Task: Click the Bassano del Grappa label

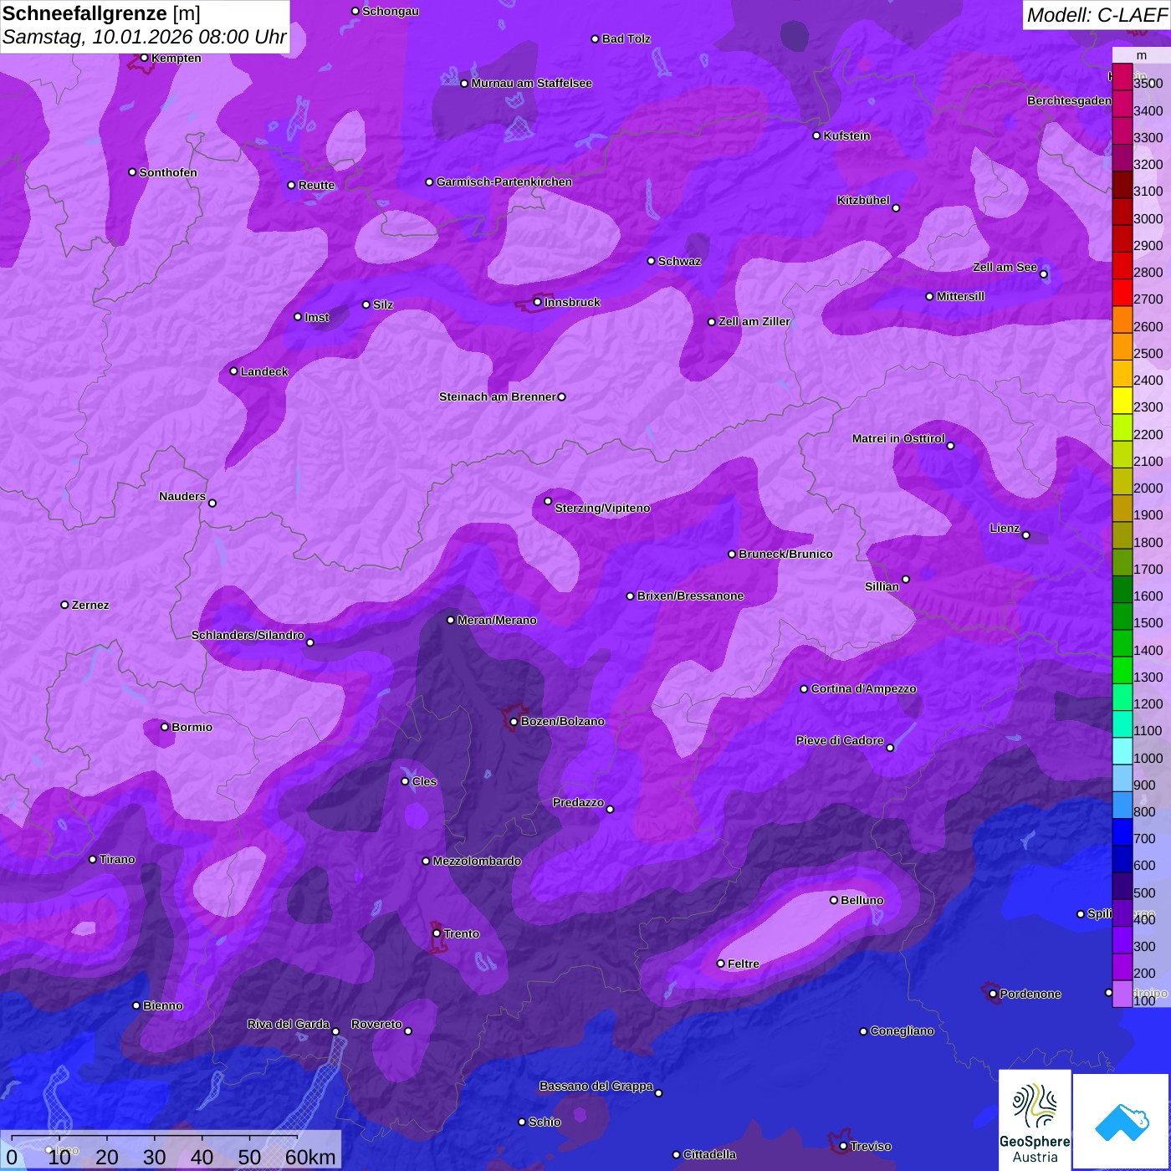Action: 596,1086
